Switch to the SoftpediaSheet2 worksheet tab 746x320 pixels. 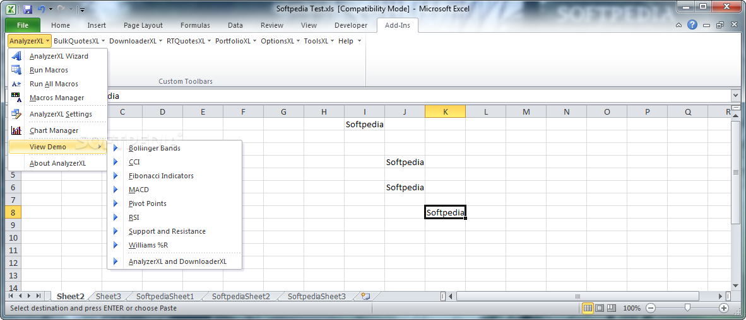[x=240, y=296]
